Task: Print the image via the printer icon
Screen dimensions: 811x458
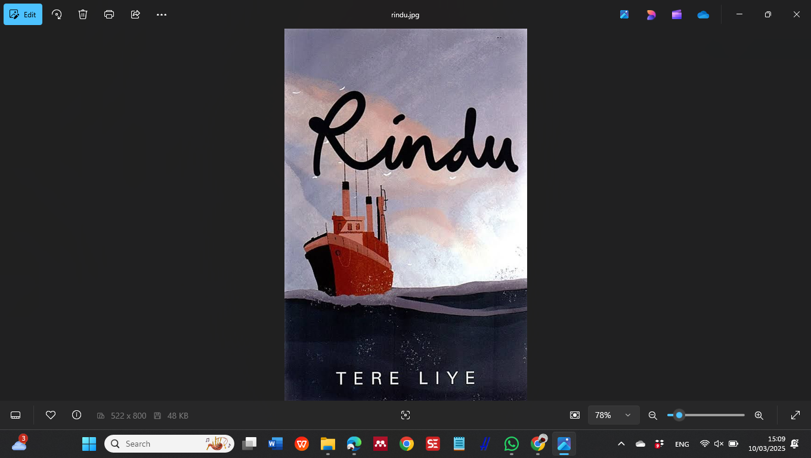Action: (x=109, y=14)
